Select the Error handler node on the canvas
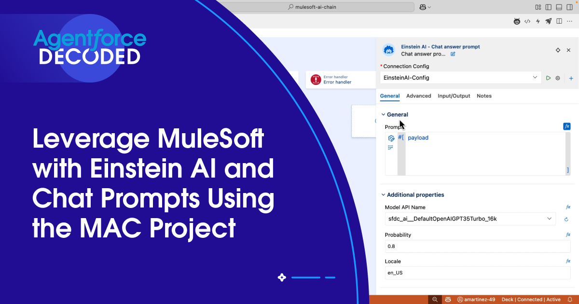Screen dimensions: 579x304 [x=341, y=80]
